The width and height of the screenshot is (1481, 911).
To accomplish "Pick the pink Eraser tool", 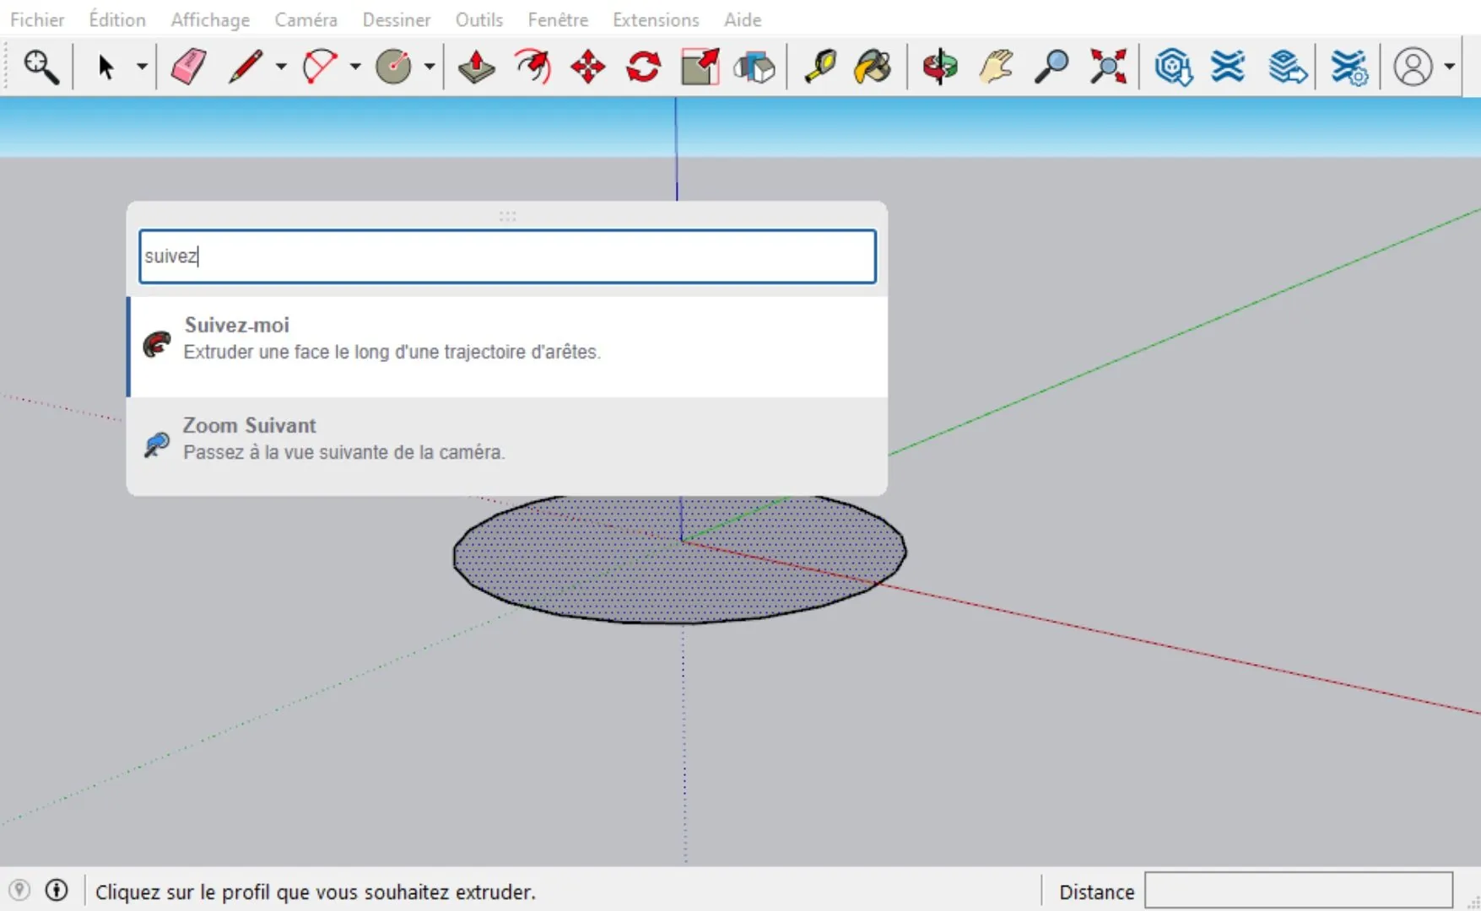I will tap(188, 67).
